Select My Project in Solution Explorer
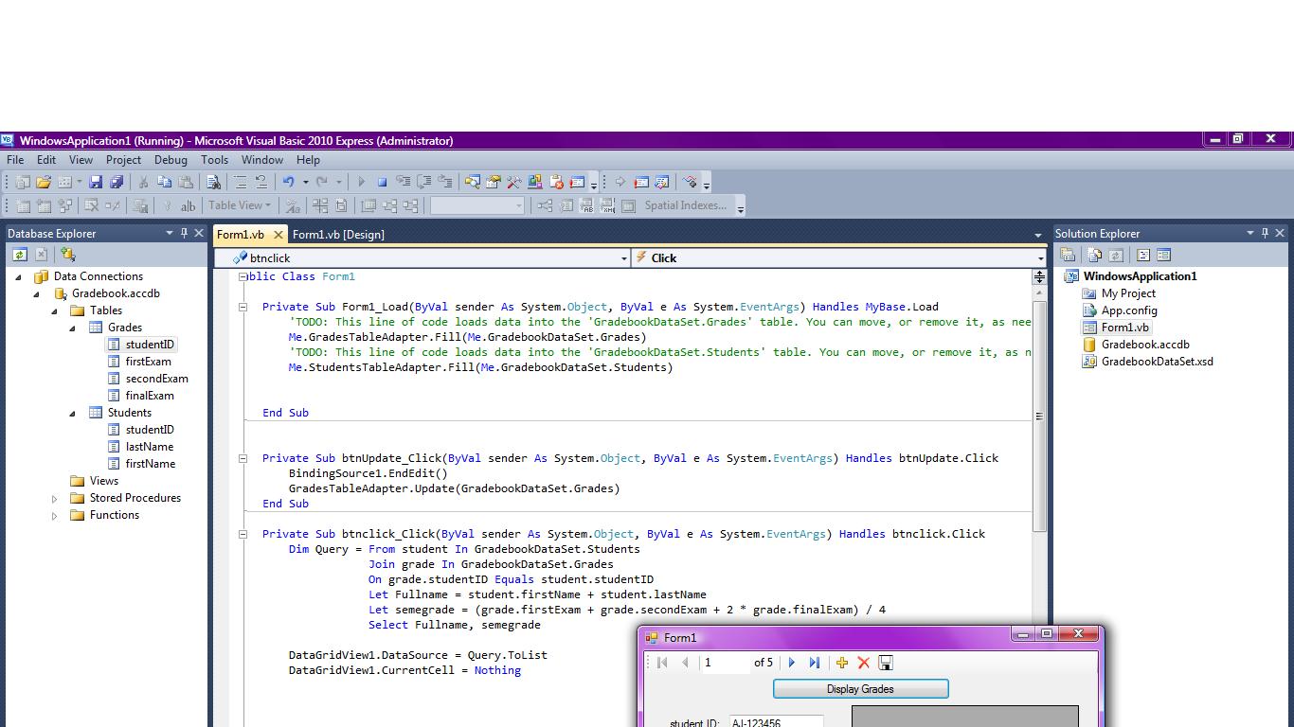Screen dimensions: 1294x727 (x=1127, y=293)
